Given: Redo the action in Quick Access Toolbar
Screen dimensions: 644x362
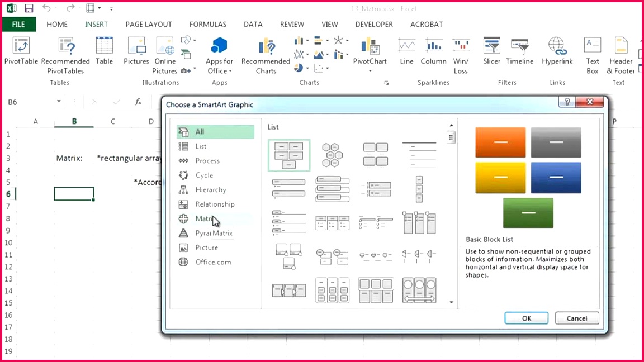Looking at the screenshot, I should click(70, 8).
